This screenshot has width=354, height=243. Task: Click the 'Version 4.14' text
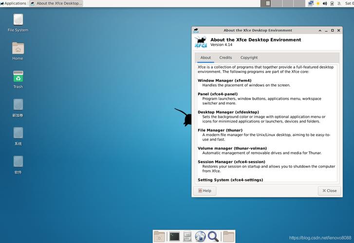click(221, 45)
